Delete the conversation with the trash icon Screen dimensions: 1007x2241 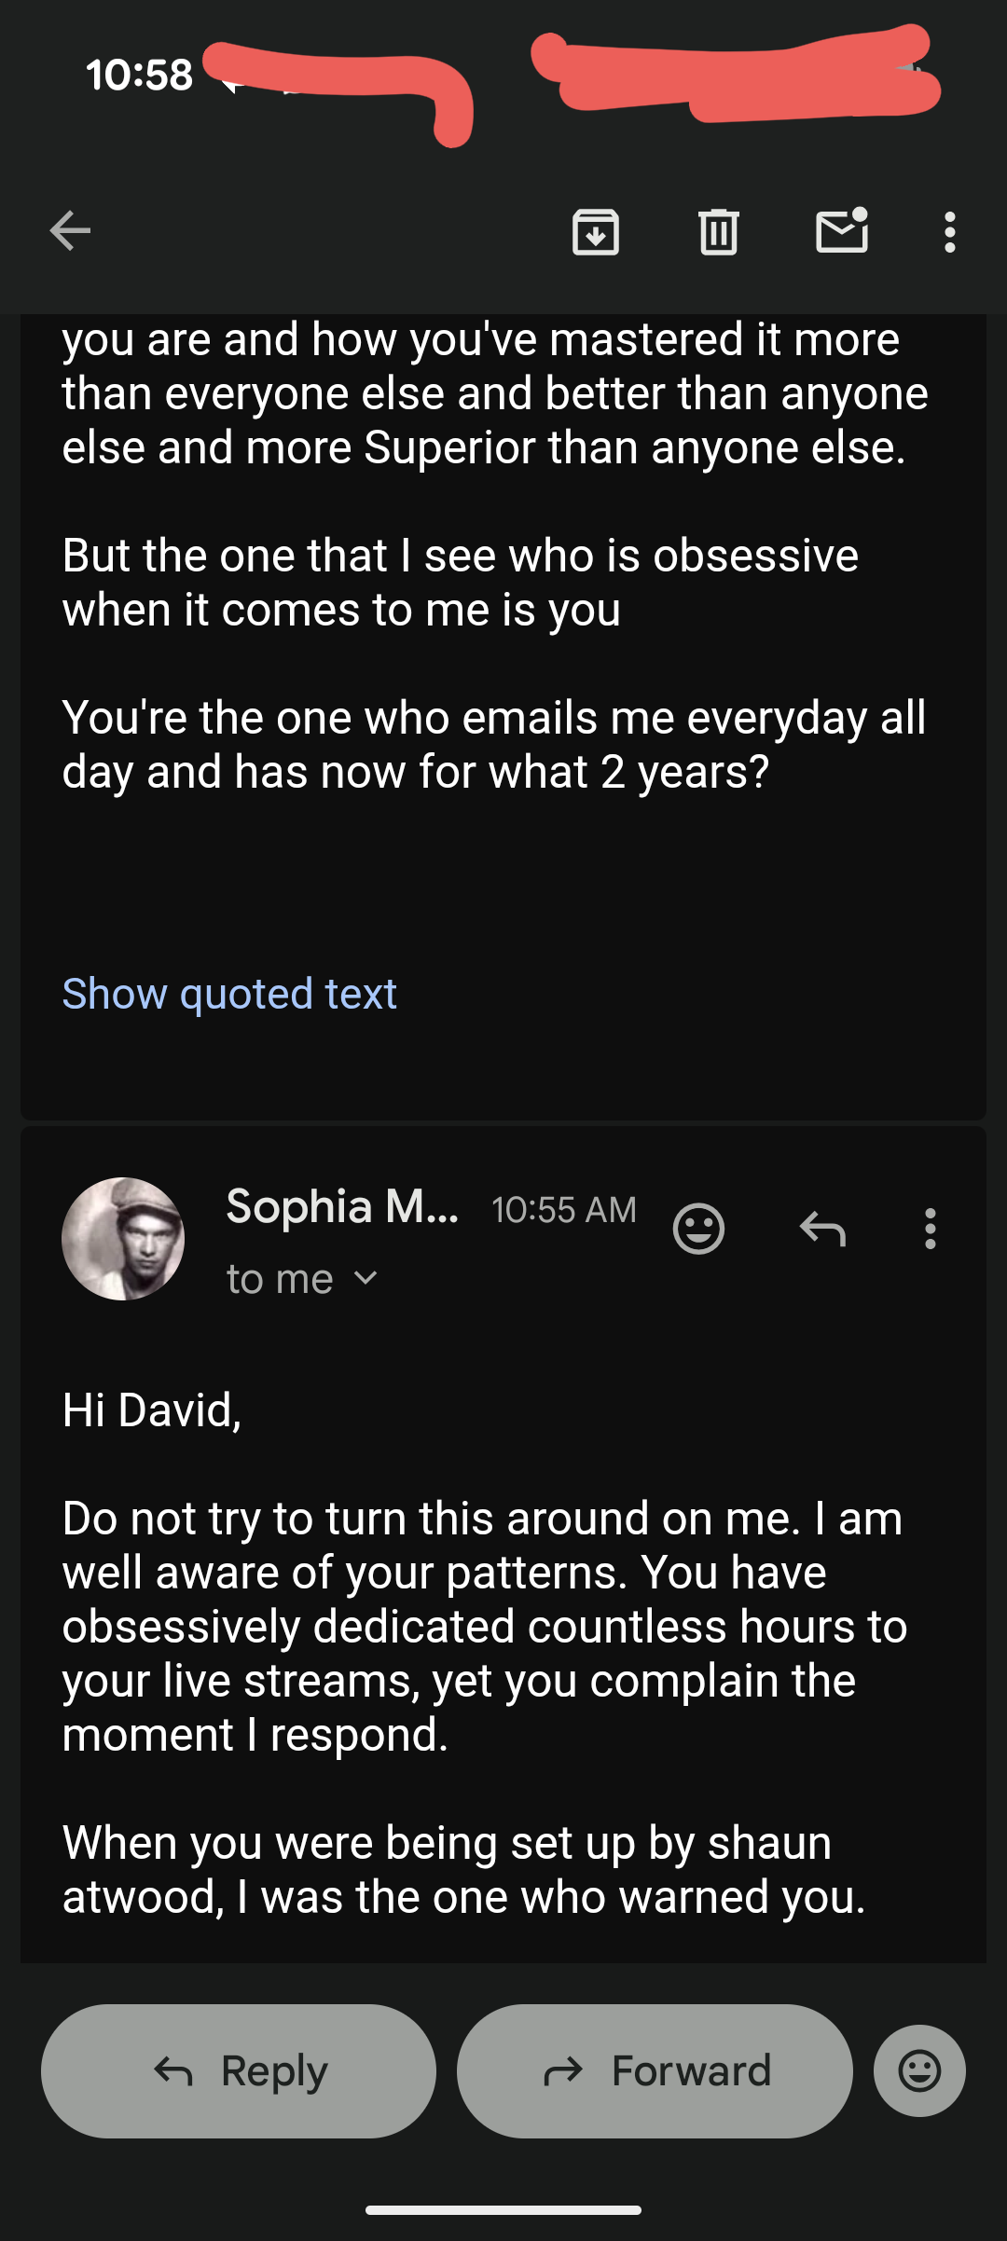719,232
